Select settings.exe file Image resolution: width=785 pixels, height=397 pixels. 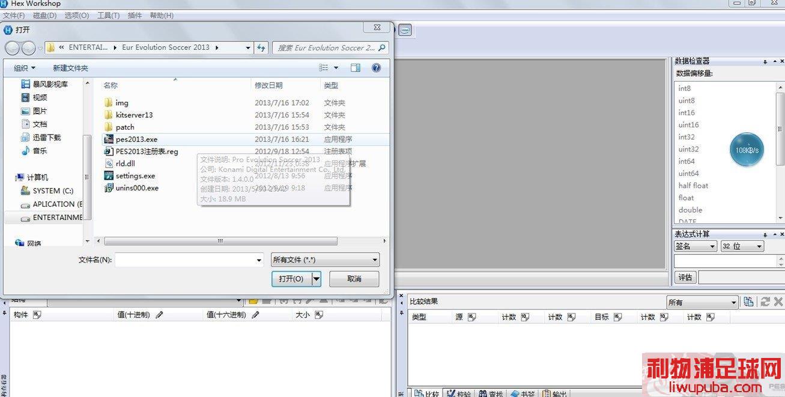point(135,175)
